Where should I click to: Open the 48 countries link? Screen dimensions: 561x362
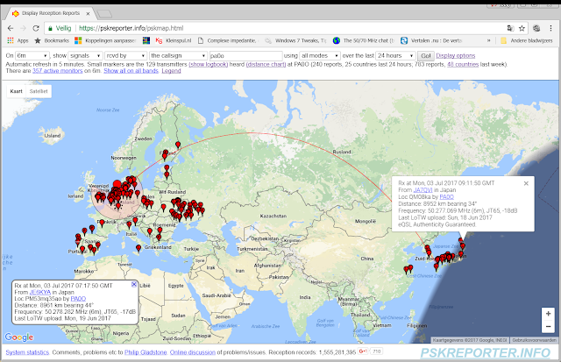click(463, 64)
